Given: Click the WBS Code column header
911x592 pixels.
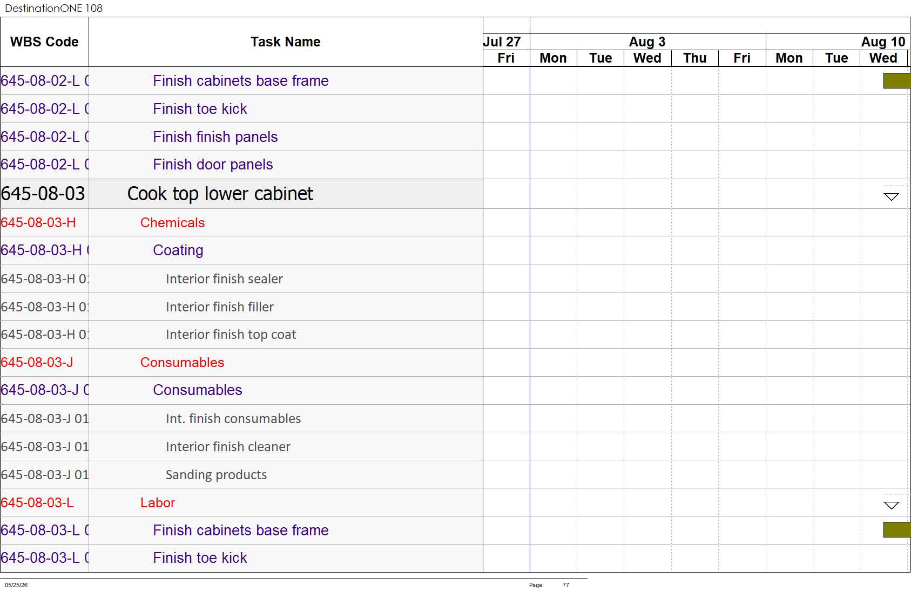Looking at the screenshot, I should 44,42.
